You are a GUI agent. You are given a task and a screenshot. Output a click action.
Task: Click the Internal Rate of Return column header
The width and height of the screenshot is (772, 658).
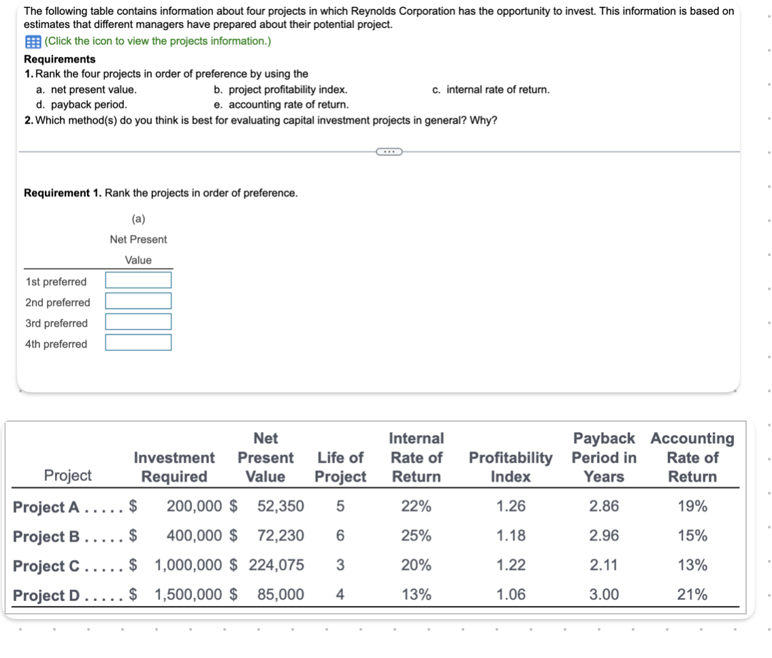click(x=415, y=458)
